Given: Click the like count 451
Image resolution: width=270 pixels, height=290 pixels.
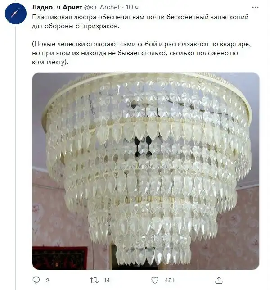Looking at the screenshot, I should click(x=169, y=281).
